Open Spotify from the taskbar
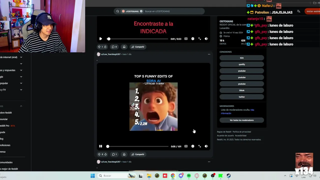 click(189, 176)
